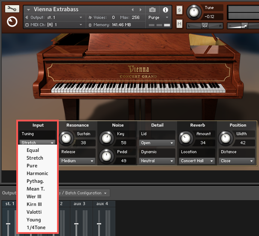The image size is (259, 236).
Task: Click the Tune value -0.12 field
Action: tap(212, 17)
